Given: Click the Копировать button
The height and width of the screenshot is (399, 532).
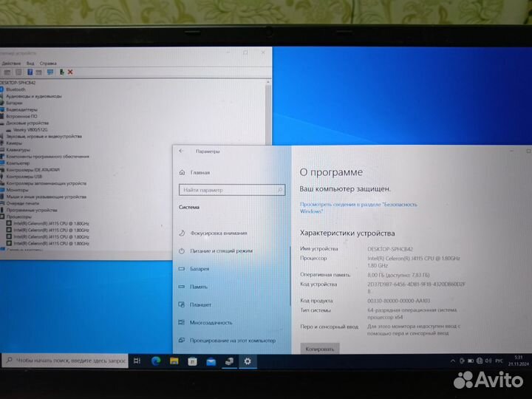Looking at the screenshot, I should pyautogui.click(x=319, y=349).
